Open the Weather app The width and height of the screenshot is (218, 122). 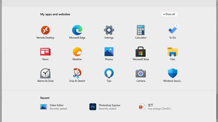[77, 54]
